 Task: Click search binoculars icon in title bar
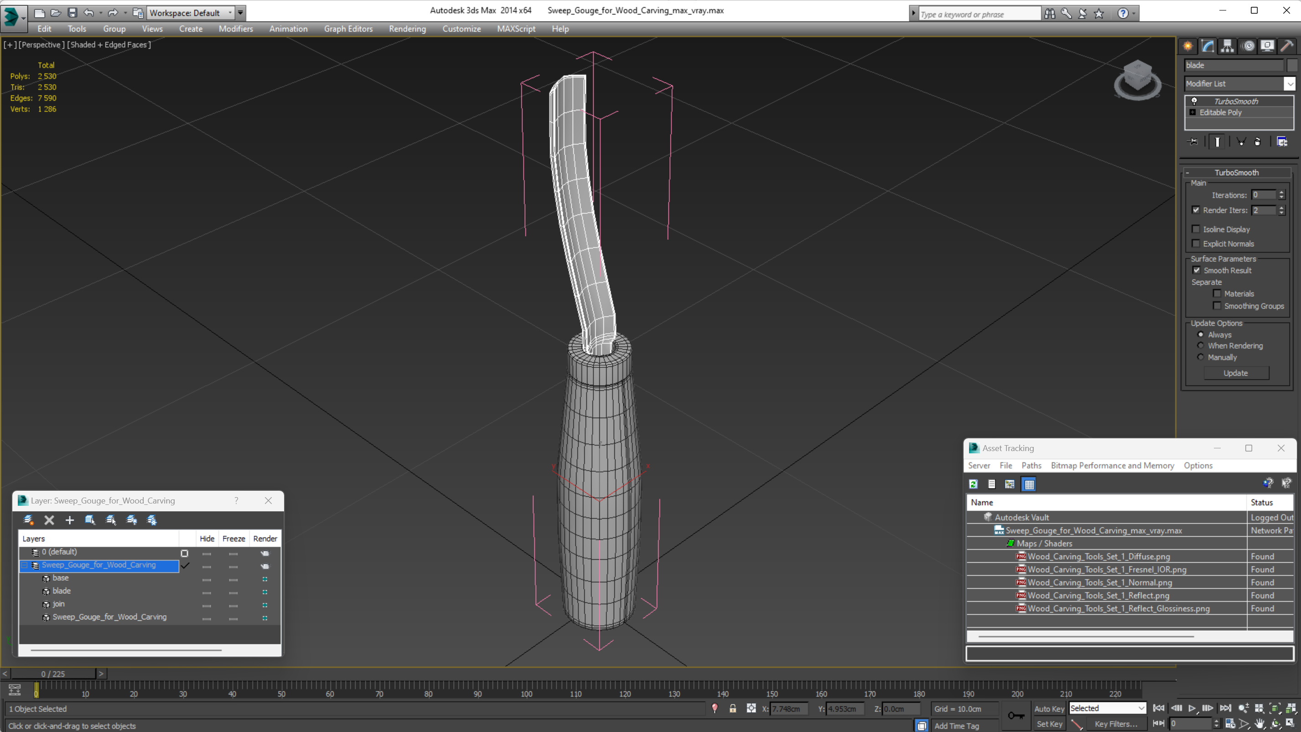tap(1050, 14)
